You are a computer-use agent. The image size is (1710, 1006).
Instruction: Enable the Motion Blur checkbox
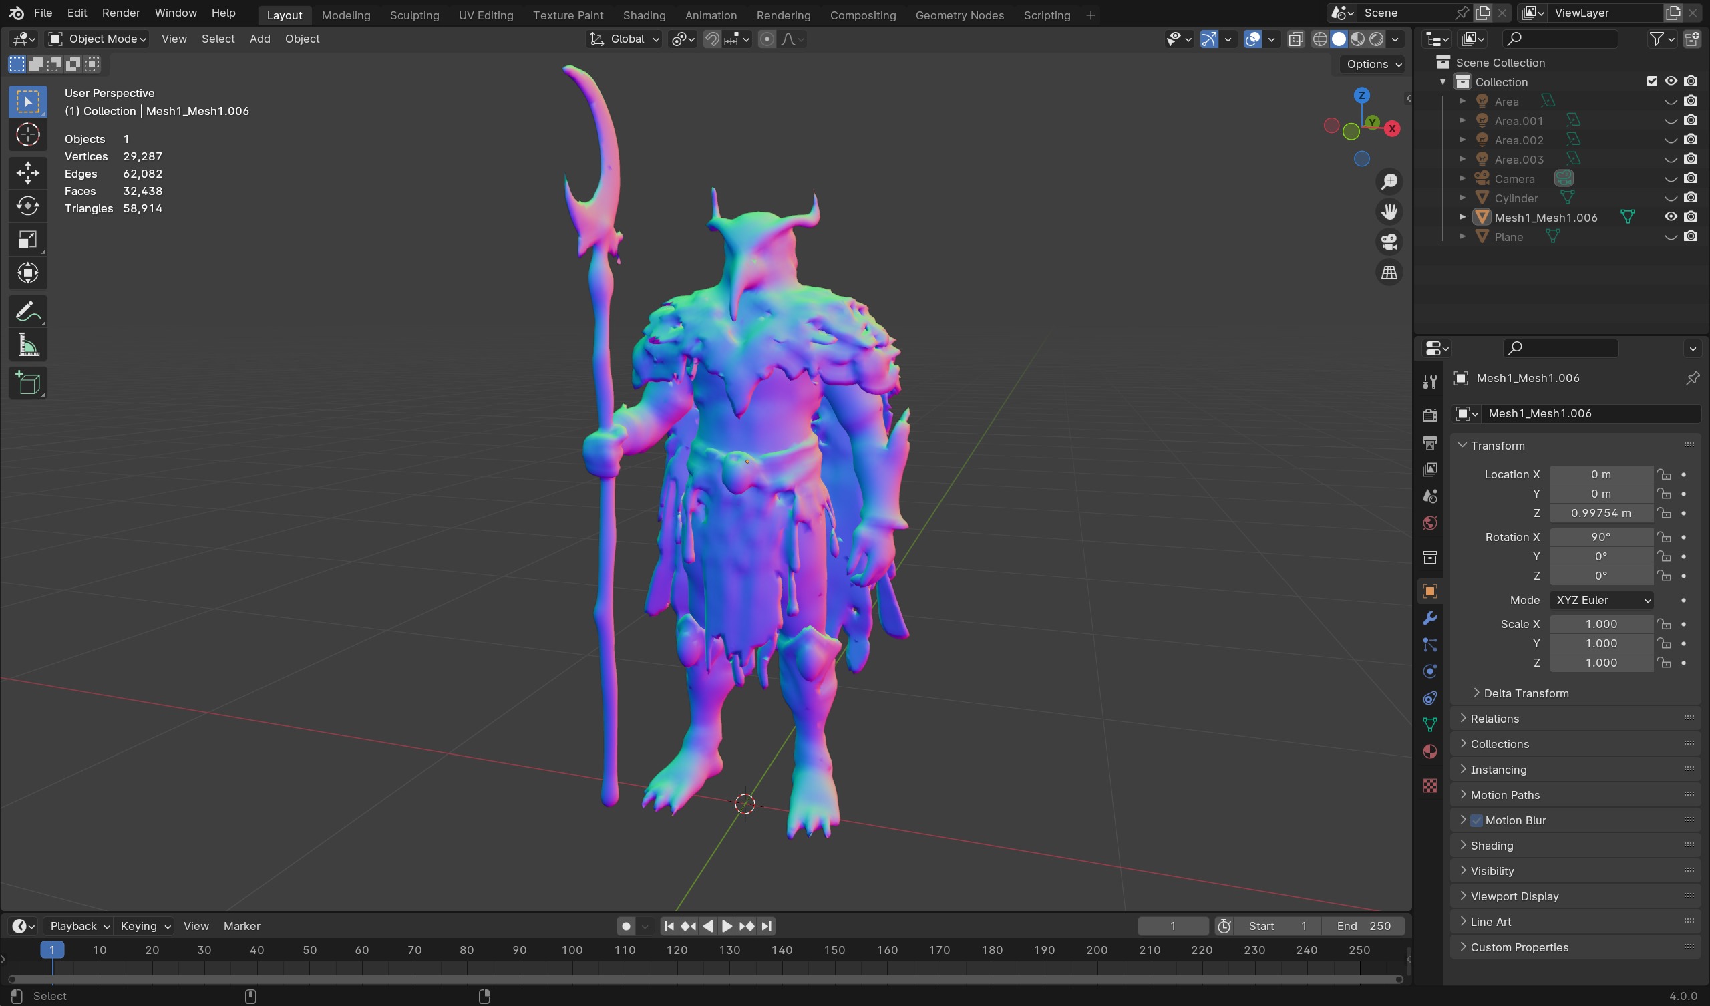tap(1476, 820)
